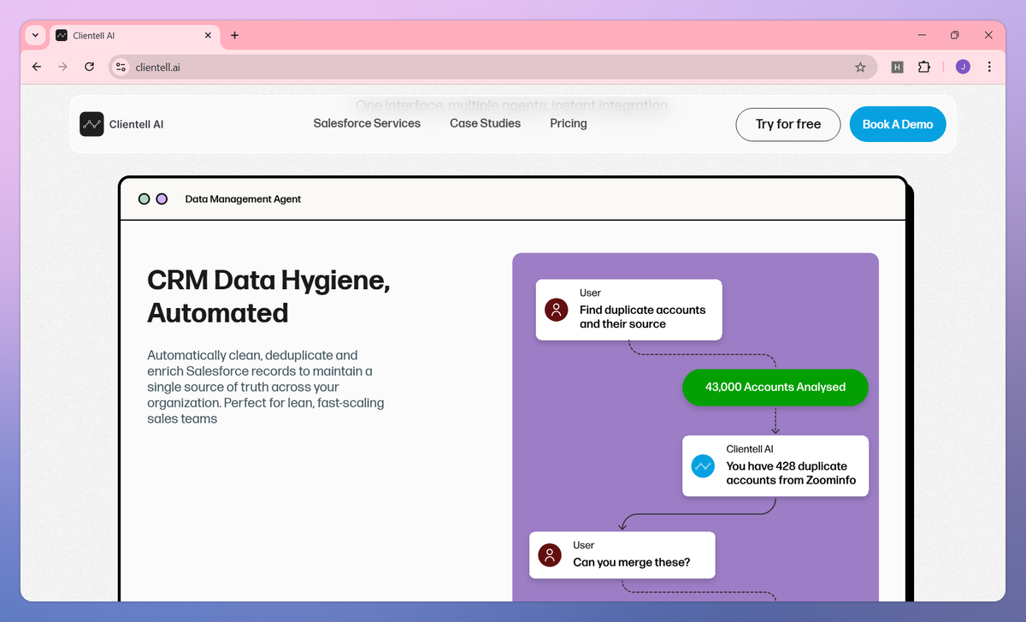Click the Book A Demo button
This screenshot has width=1026, height=622.
(898, 124)
